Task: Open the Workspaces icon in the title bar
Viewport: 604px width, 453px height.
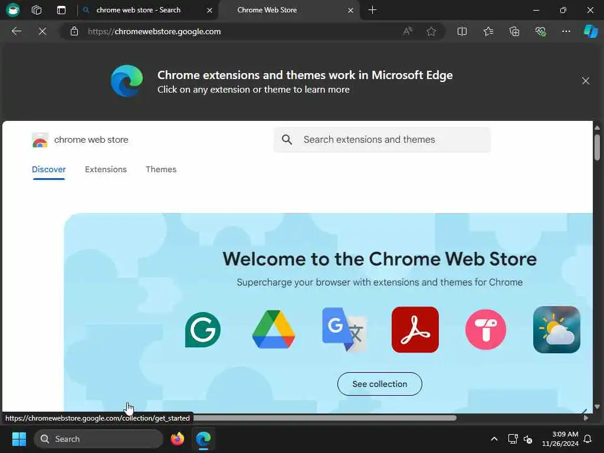Action: (x=37, y=10)
